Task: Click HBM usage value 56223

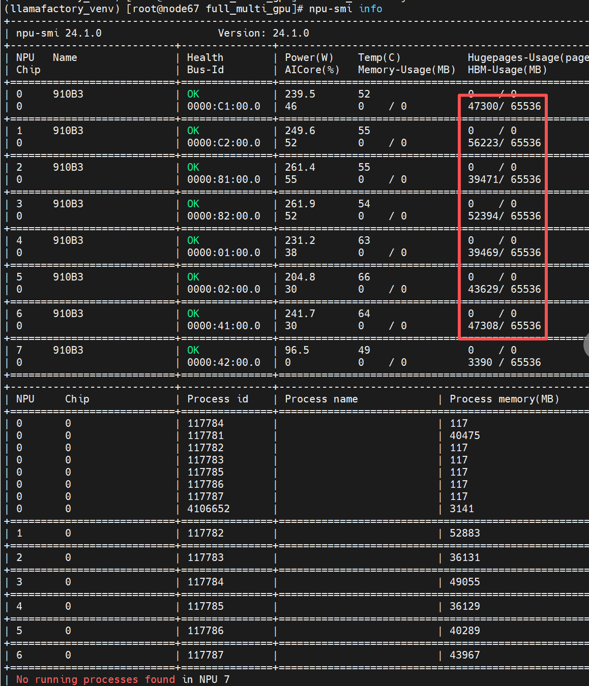Action: click(x=483, y=143)
